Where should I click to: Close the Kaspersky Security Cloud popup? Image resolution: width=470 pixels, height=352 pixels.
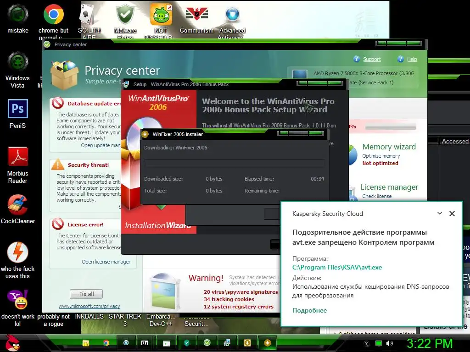tap(452, 214)
